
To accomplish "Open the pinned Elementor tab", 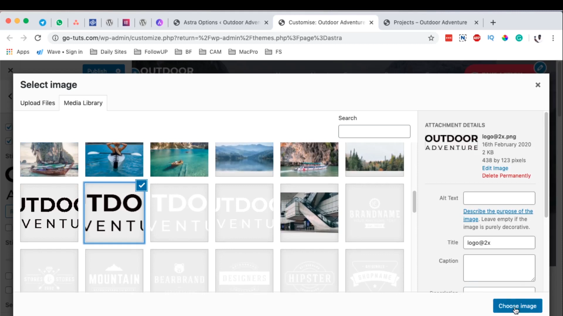I will click(126, 23).
